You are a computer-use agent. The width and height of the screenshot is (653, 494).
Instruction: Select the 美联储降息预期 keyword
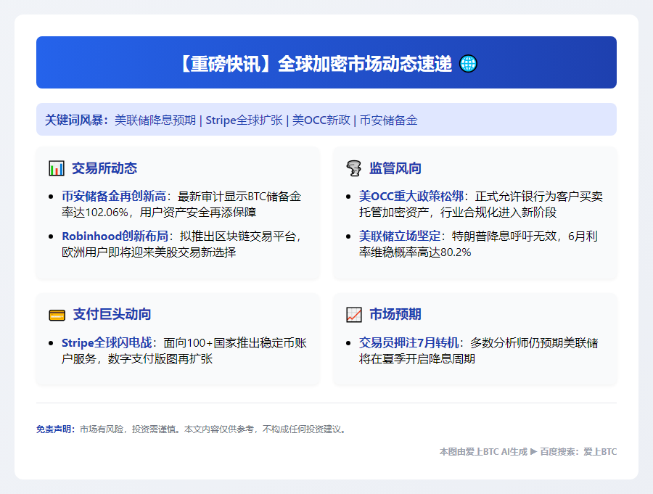tap(155, 120)
